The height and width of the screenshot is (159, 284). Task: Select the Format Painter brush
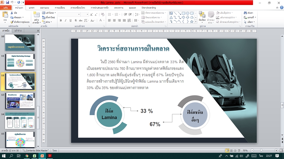tap(20, 22)
